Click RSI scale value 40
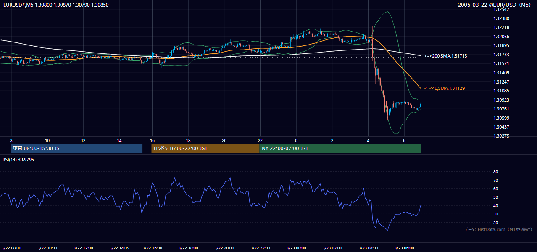 coord(495,205)
